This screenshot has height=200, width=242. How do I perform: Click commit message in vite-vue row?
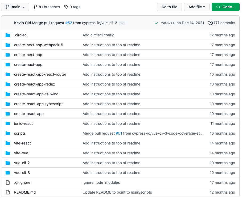(112, 153)
